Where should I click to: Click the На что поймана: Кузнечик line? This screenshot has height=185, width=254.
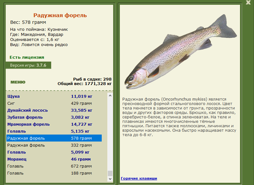(x=39, y=30)
